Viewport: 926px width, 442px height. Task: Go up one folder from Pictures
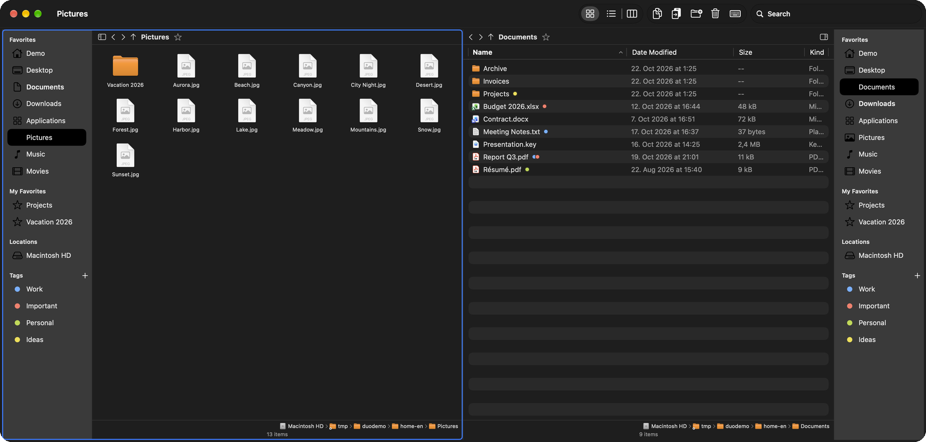(x=133, y=37)
